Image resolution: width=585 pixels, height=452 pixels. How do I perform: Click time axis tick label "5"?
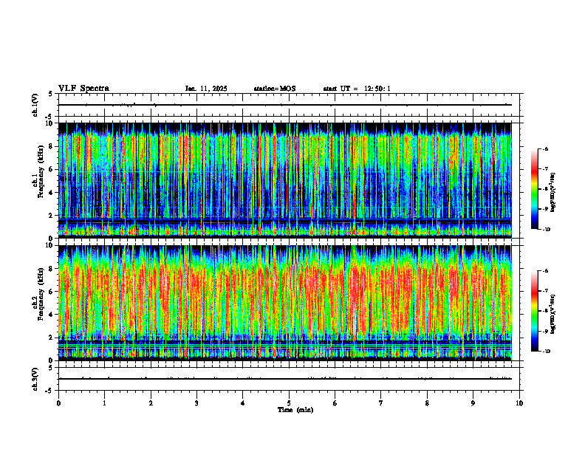289,403
